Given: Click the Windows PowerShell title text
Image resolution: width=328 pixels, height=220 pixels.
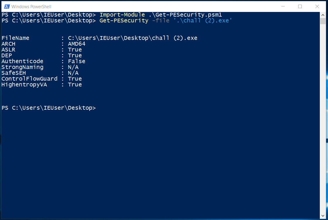Looking at the screenshot, I should point(31,6).
